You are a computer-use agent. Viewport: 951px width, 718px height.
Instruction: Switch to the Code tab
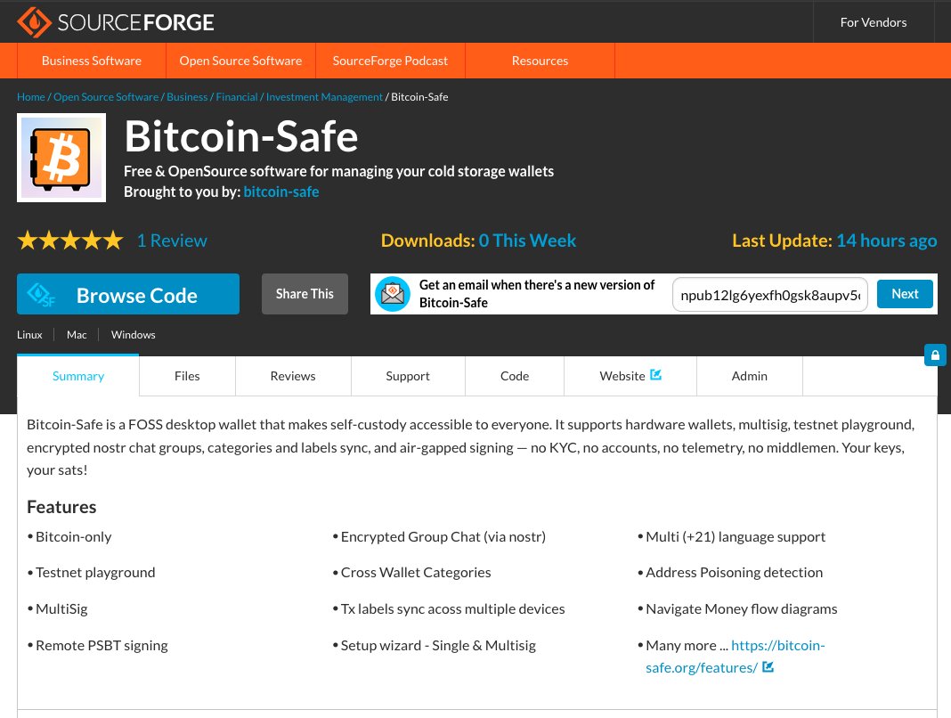point(515,376)
